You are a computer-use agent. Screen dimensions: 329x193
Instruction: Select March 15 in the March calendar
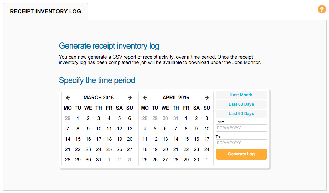(78, 139)
